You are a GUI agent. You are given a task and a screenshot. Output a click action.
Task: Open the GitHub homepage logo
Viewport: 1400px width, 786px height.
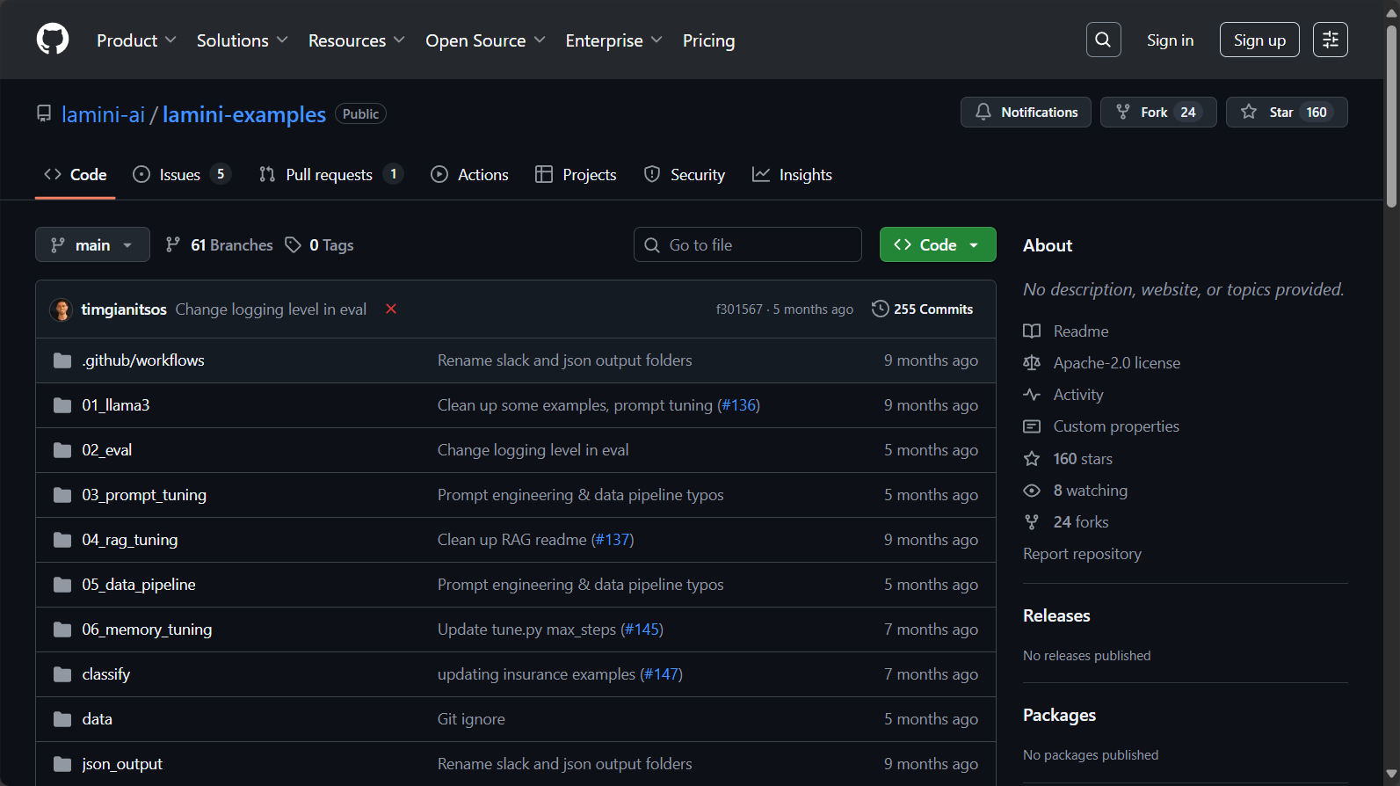(53, 40)
